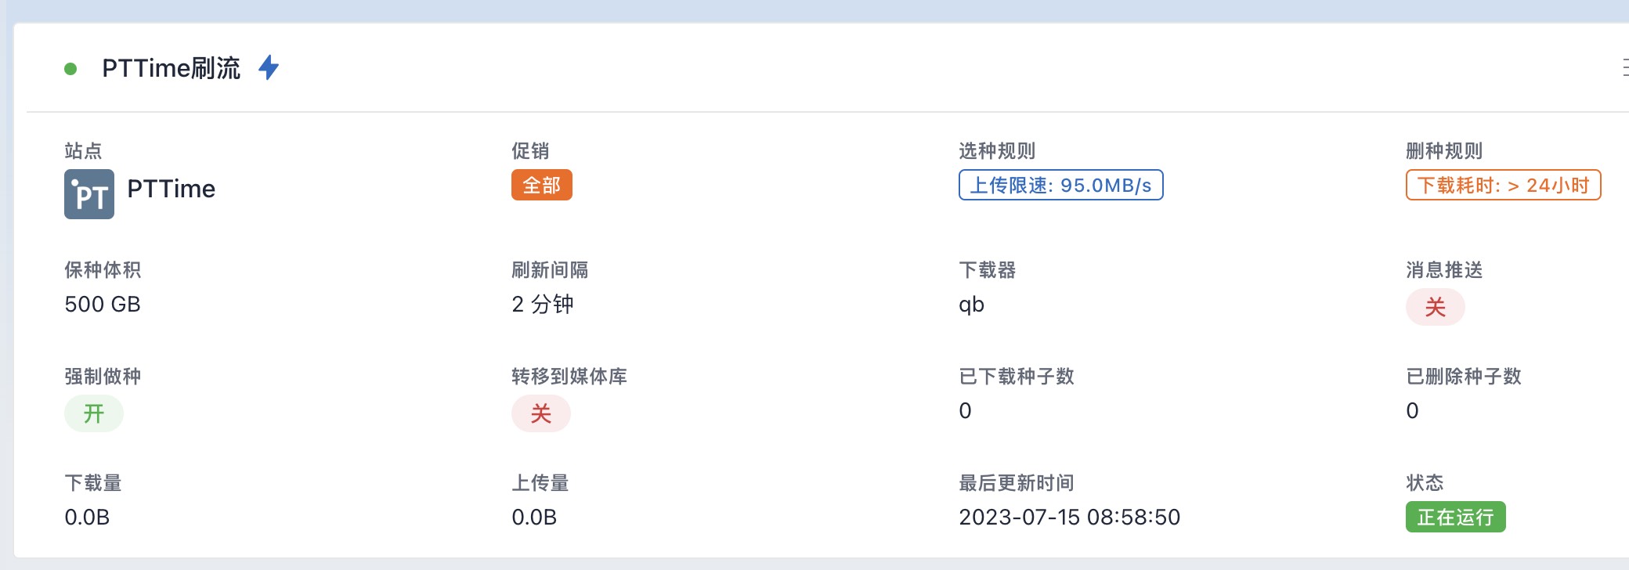Viewport: 1629px width, 570px height.
Task: Click the green status dot beside the title
Action: click(70, 69)
